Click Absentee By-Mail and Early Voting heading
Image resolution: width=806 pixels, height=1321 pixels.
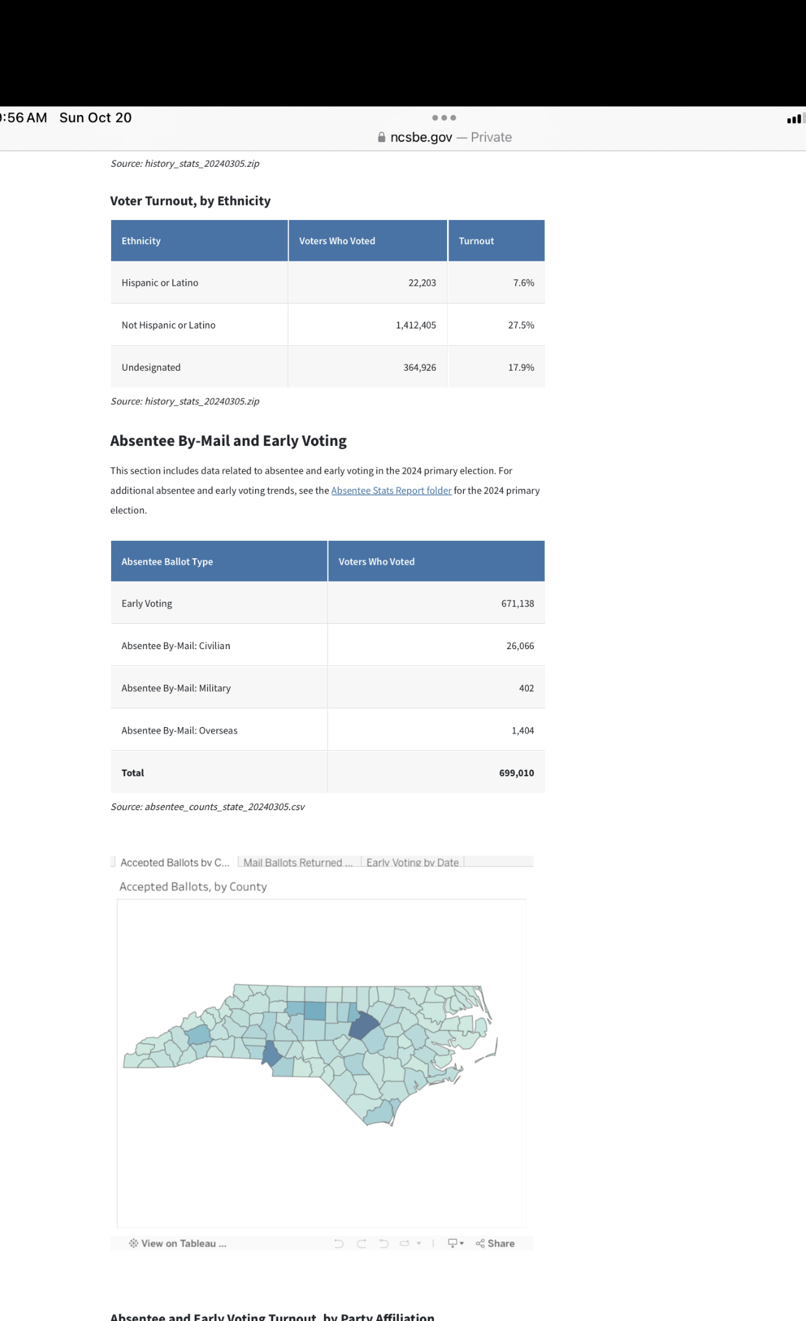click(x=228, y=441)
